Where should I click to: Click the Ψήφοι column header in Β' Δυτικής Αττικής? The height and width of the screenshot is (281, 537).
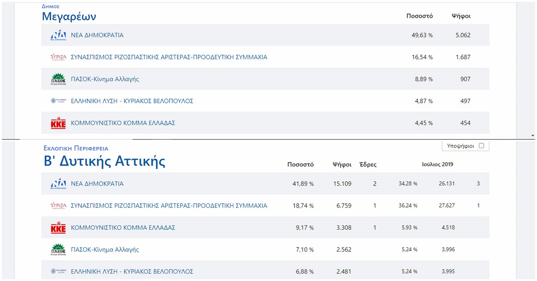[342, 165]
